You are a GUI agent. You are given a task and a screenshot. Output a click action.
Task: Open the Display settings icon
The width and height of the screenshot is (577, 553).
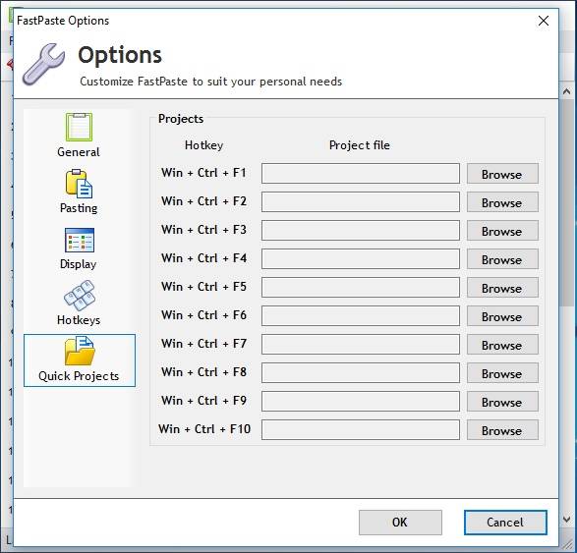coord(80,240)
